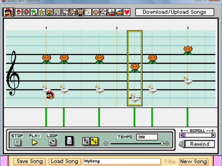The image size is (222, 166).
Task: Switch to 4/4 time signature
Action: pos(94,141)
